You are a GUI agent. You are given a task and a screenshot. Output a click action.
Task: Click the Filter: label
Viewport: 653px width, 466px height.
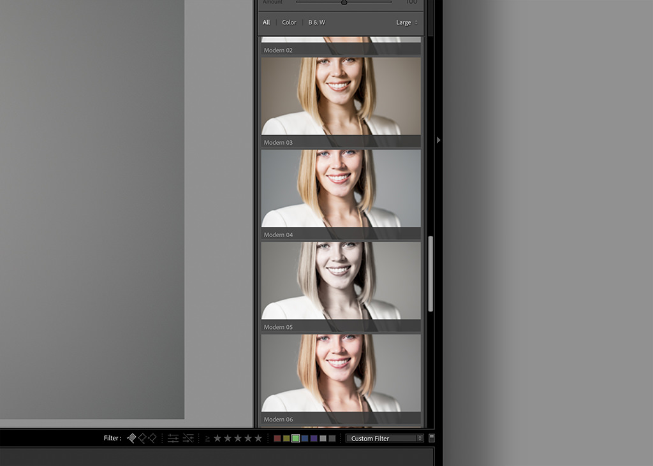[x=112, y=438]
